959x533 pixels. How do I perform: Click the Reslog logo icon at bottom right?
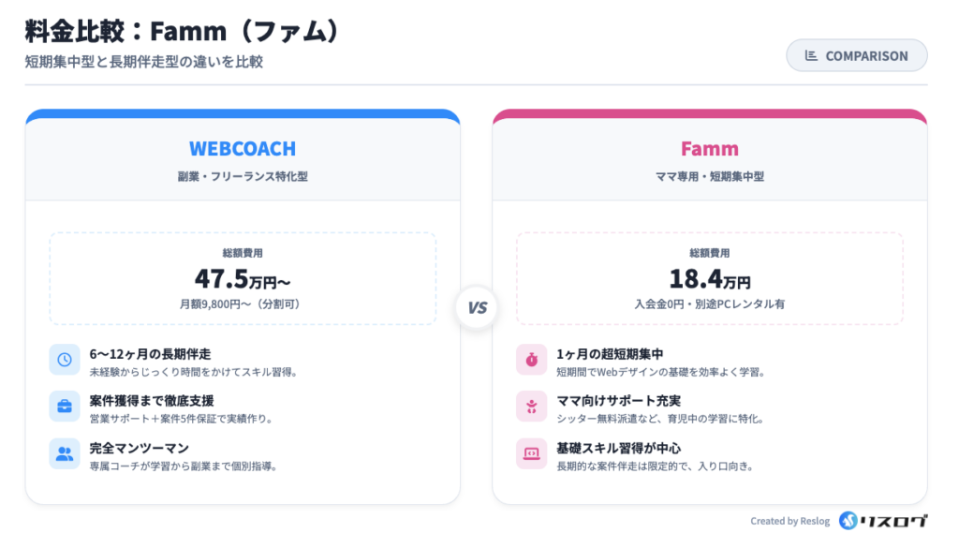[x=849, y=520]
